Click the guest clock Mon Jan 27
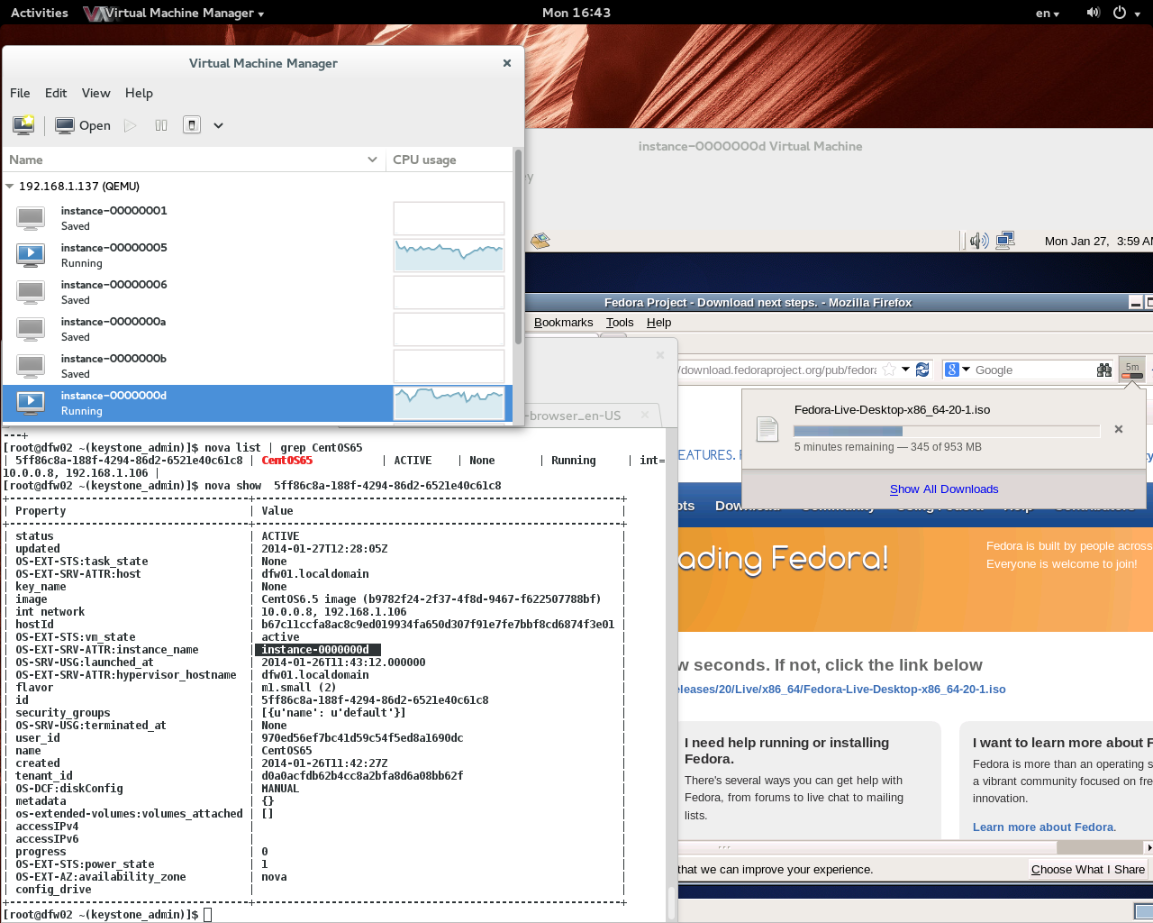This screenshot has height=923, width=1153. tap(1098, 241)
